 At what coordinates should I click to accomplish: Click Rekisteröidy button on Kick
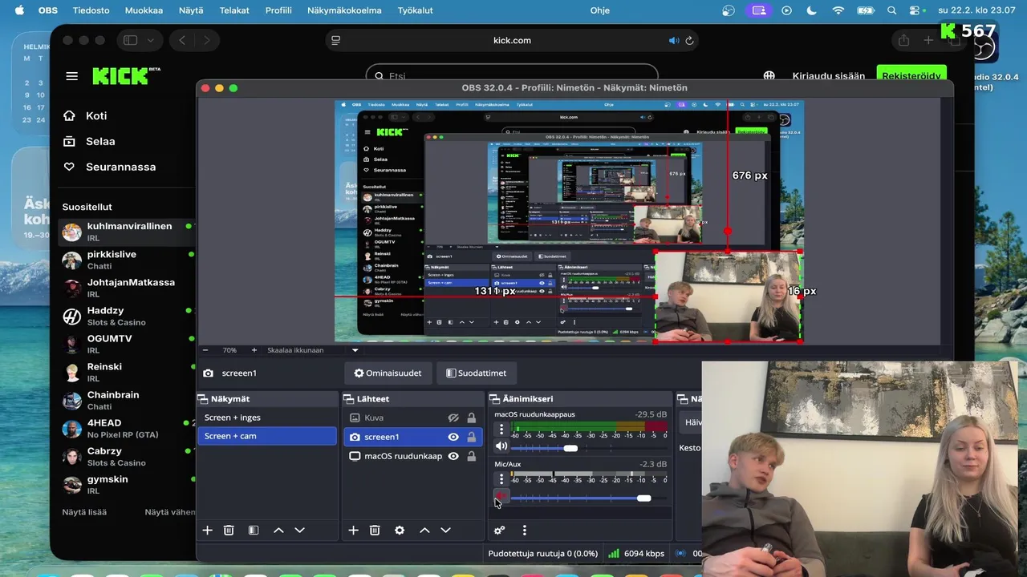(x=911, y=76)
